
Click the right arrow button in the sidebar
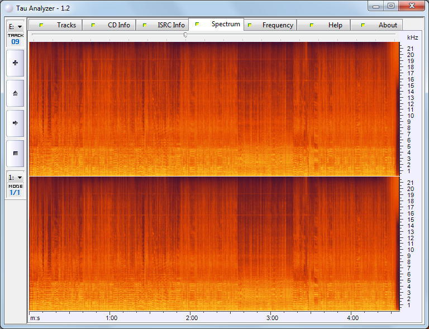15,122
